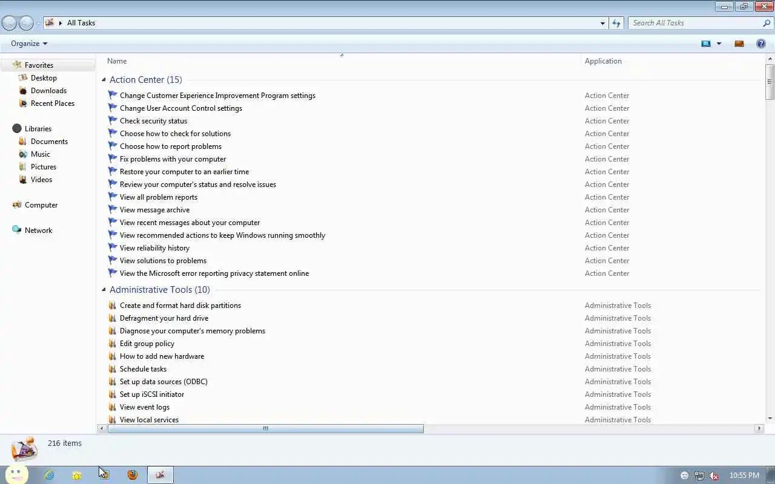775x484 pixels.
Task: Select Libraries in the navigation pane
Action: [38, 128]
